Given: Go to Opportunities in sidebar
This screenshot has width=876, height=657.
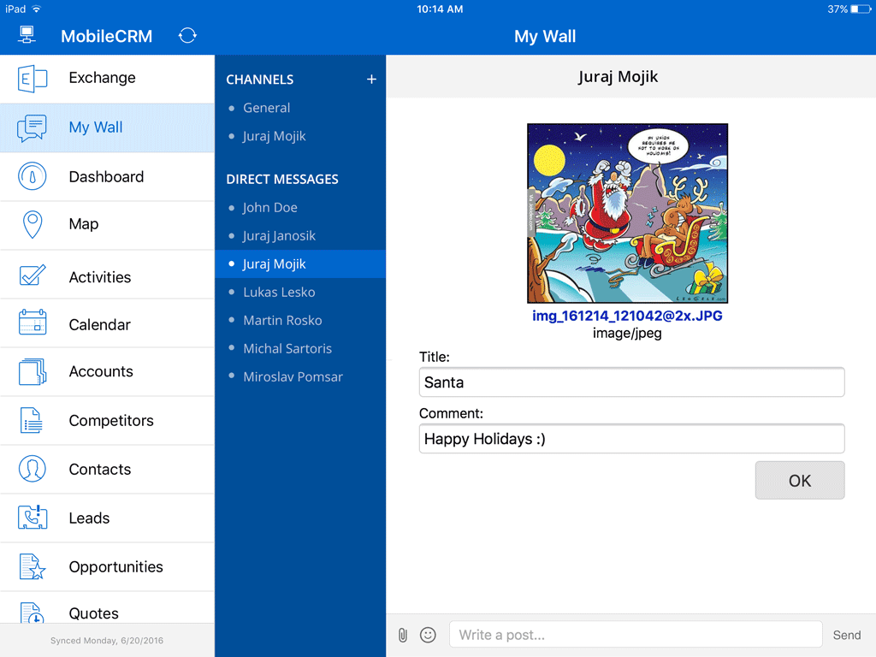Looking at the screenshot, I should coord(115,566).
